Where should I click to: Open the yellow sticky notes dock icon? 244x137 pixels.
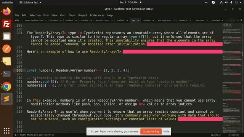6,61
